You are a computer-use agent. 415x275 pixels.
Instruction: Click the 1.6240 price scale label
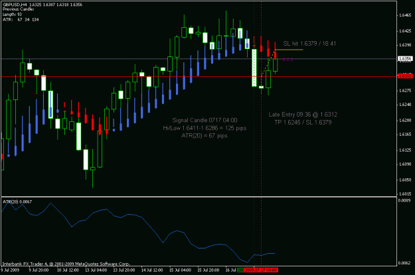[405, 105]
